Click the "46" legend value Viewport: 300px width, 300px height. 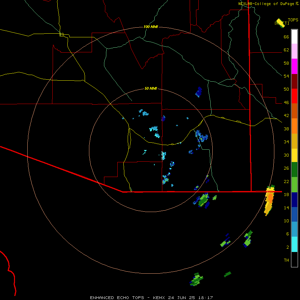286,103
